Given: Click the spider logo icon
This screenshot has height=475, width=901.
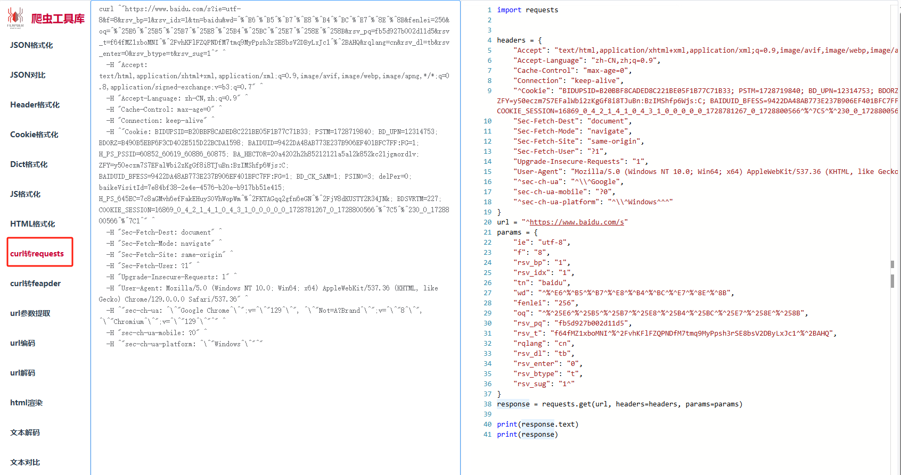Looking at the screenshot, I should click(15, 18).
